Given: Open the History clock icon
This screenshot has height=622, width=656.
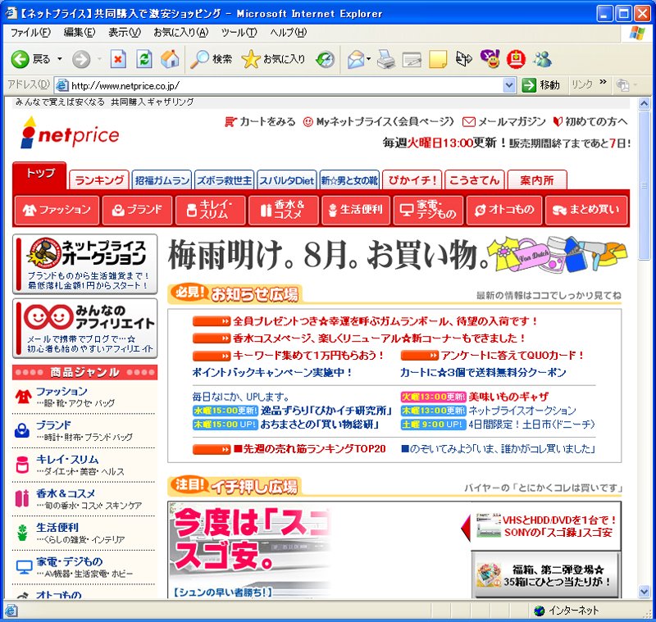Looking at the screenshot, I should [326, 60].
